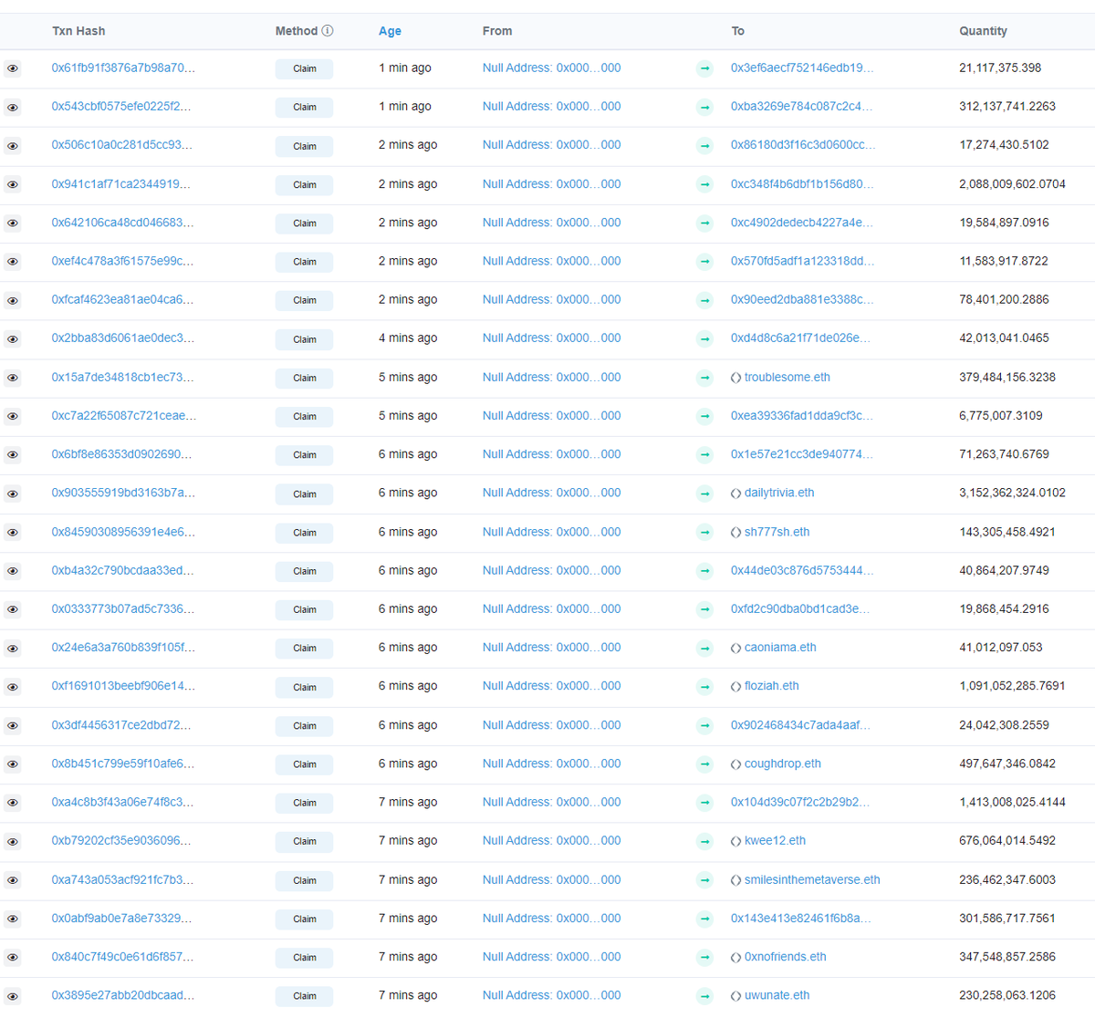Click the From column header
Image resolution: width=1095 pixels, height=1018 pixels.
pyautogui.click(x=497, y=31)
